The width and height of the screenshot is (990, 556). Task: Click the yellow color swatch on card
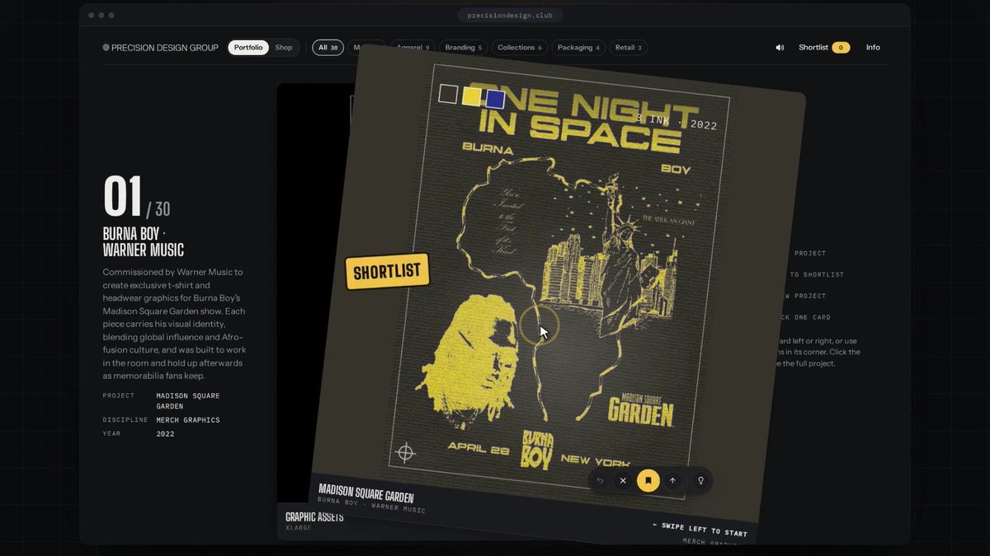[x=471, y=96]
